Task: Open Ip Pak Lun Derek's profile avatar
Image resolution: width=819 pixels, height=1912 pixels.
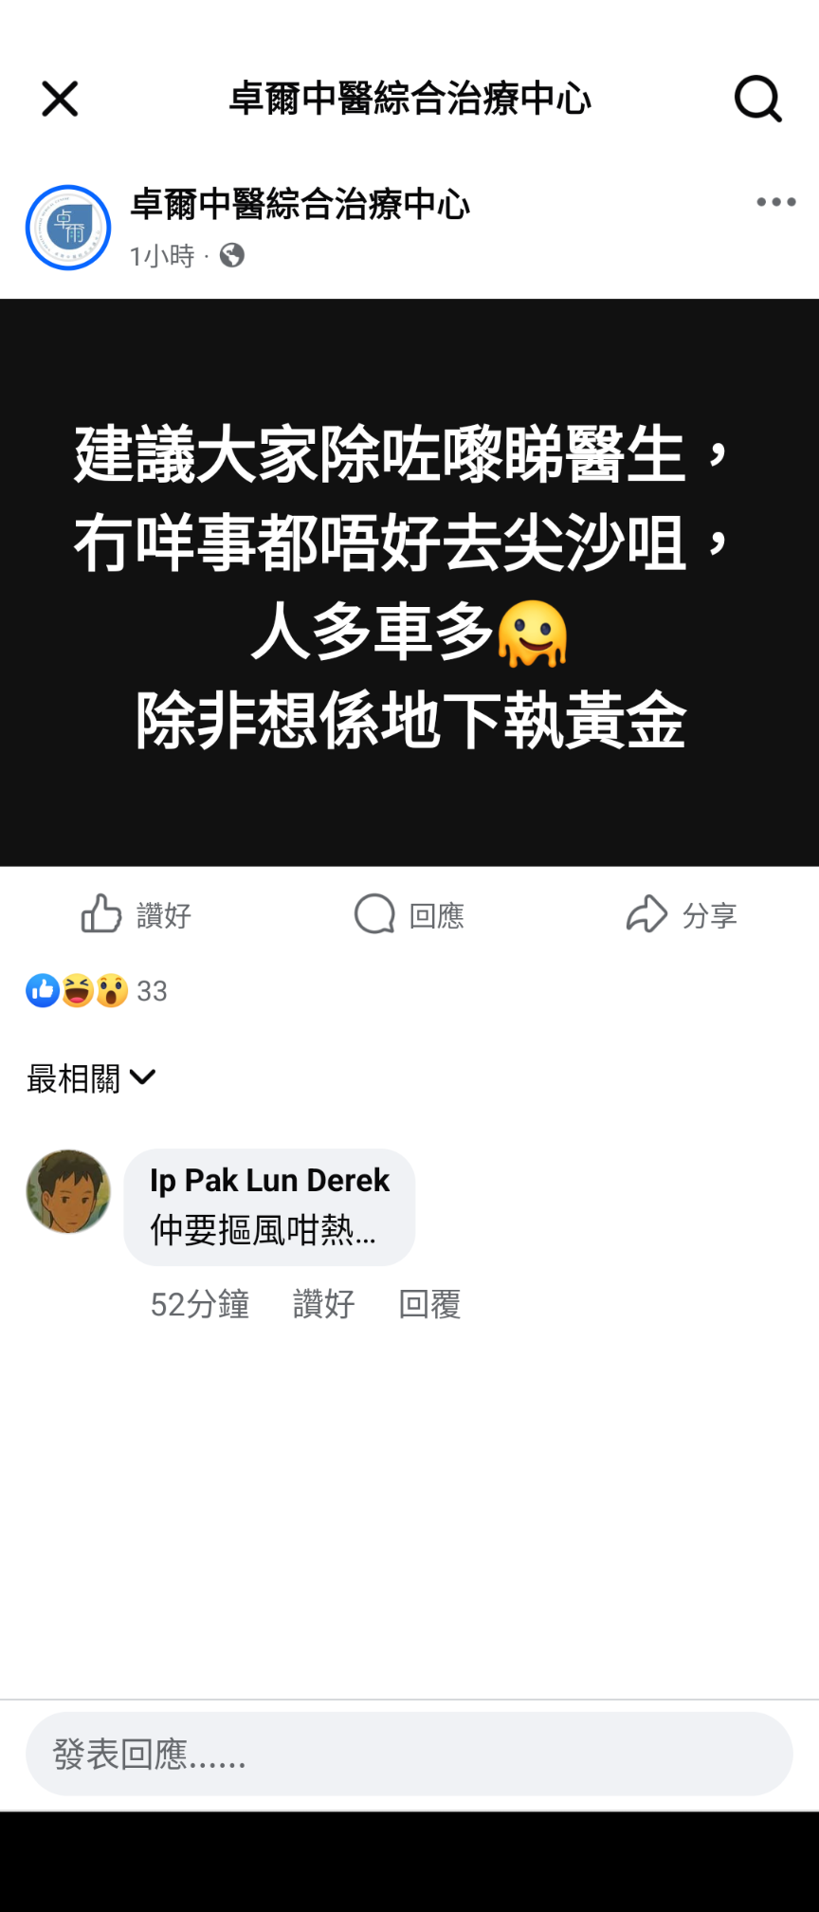Action: click(x=68, y=1192)
